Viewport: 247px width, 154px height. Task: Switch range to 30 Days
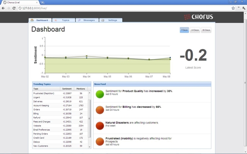coord(206,30)
